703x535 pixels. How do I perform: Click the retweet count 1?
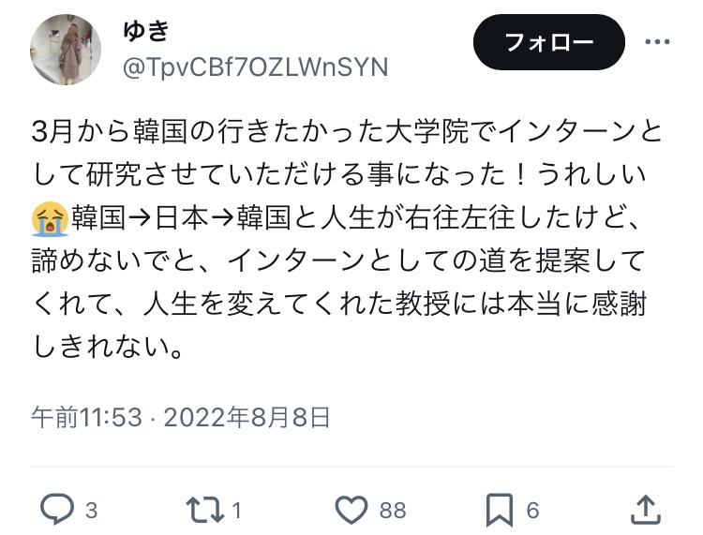click(x=237, y=510)
